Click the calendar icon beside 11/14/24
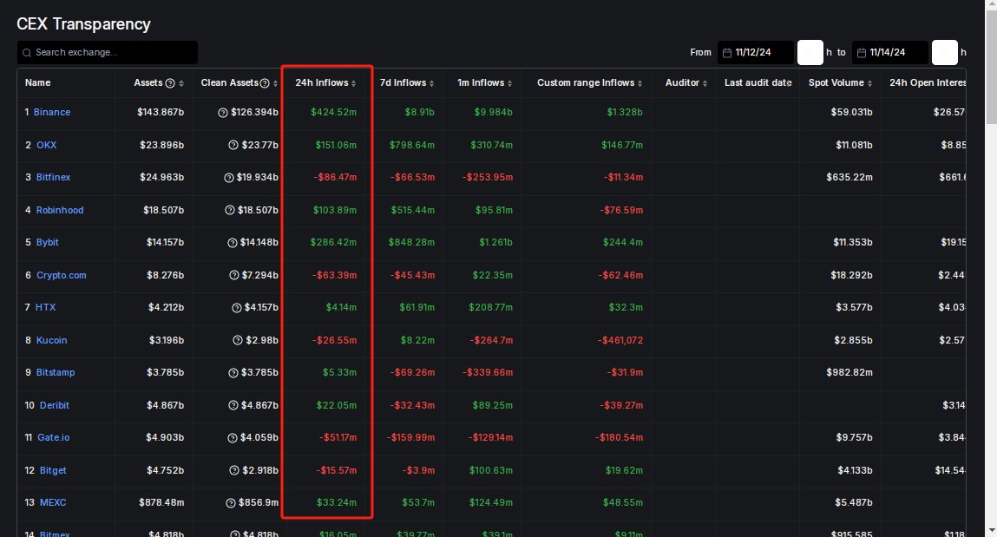The width and height of the screenshot is (997, 537). (x=861, y=53)
